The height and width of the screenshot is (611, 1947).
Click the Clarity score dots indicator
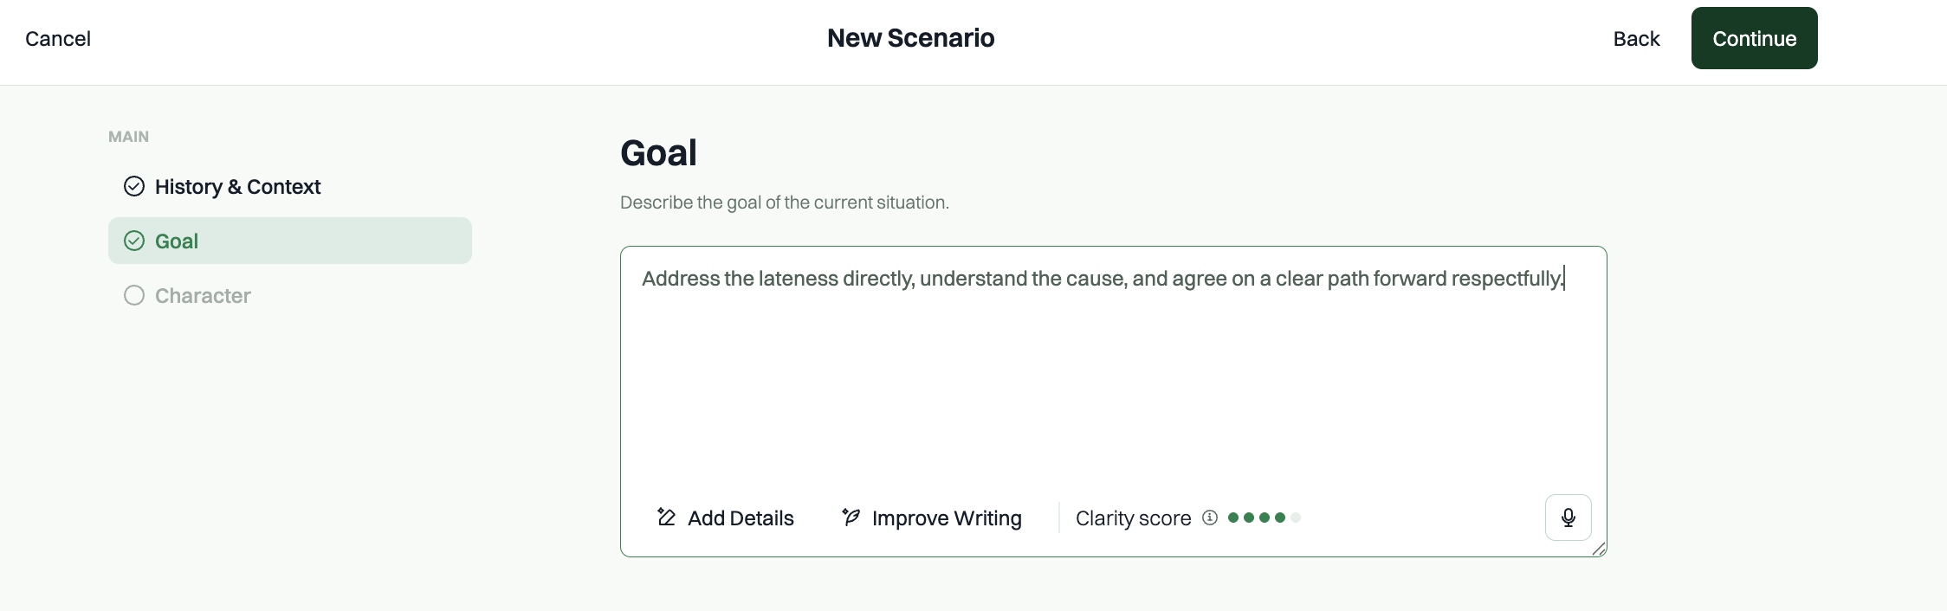pos(1265,518)
